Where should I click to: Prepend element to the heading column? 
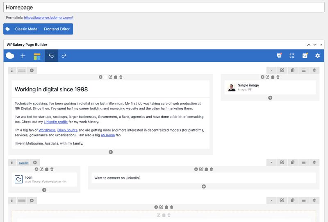point(100,77)
